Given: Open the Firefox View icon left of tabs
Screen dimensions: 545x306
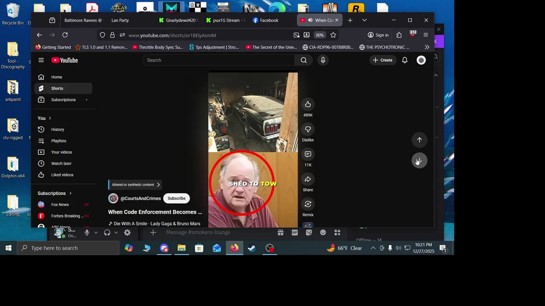Looking at the screenshot, I should 52,20.
